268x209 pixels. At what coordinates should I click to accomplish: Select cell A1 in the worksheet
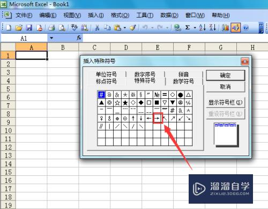pyautogui.click(x=31, y=56)
